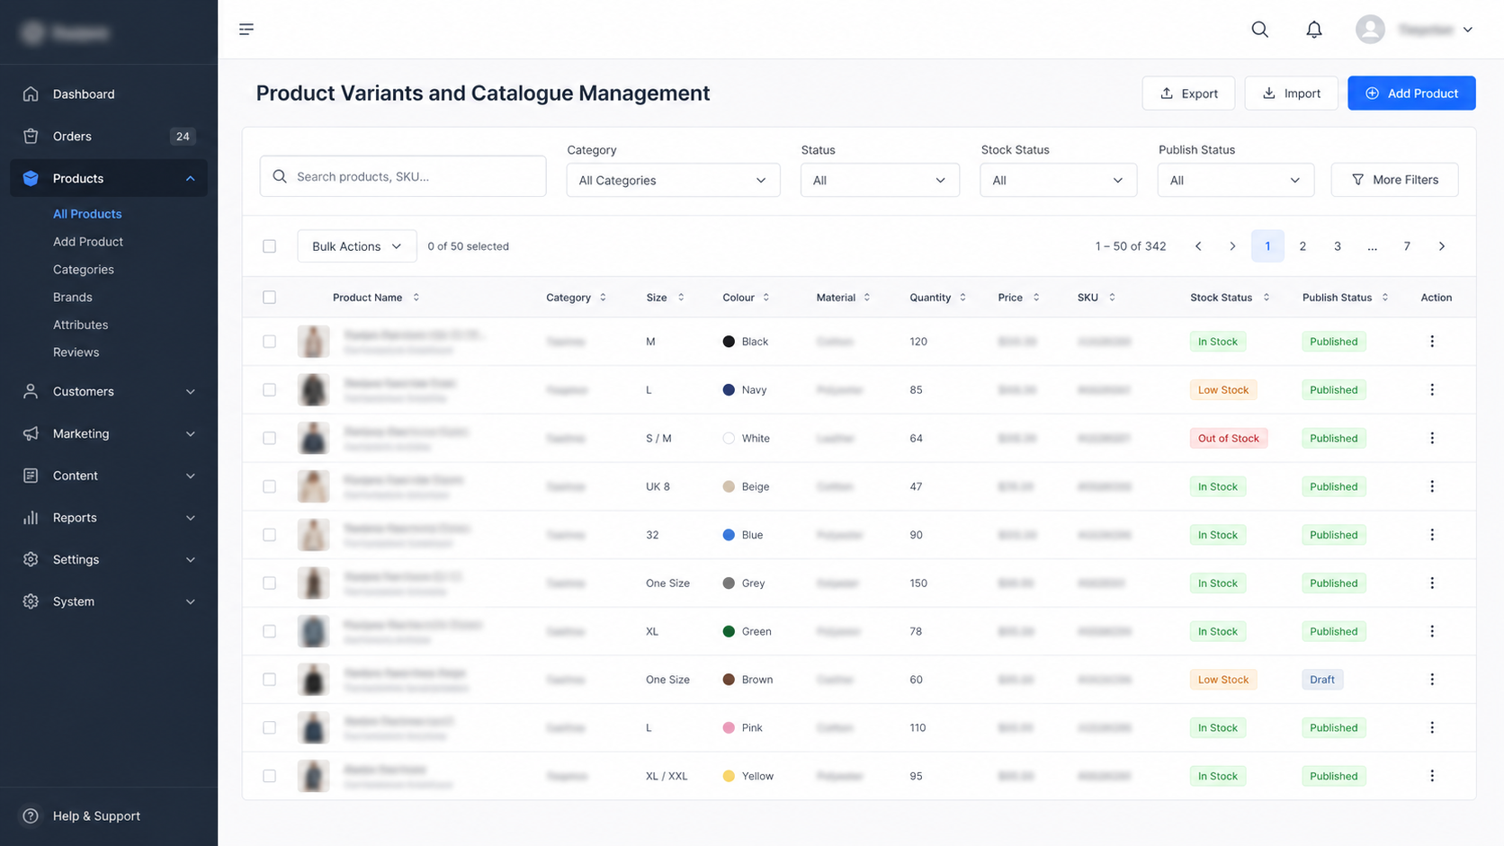Go to Add Product submenu item
Viewport: 1504px width, 846px height.
pos(88,242)
